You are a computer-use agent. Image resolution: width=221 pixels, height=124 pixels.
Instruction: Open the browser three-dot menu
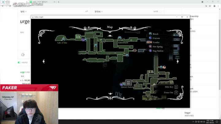tap(218, 6)
